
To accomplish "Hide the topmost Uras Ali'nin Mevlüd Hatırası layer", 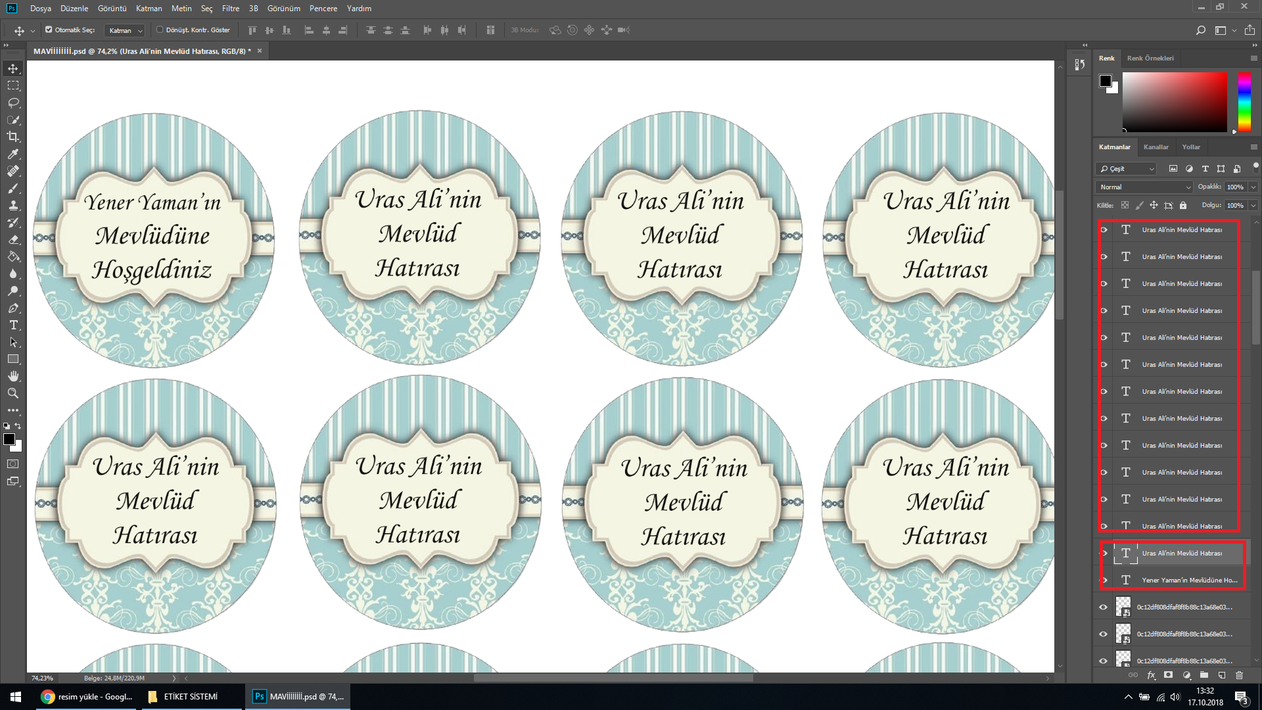I will 1104,229.
